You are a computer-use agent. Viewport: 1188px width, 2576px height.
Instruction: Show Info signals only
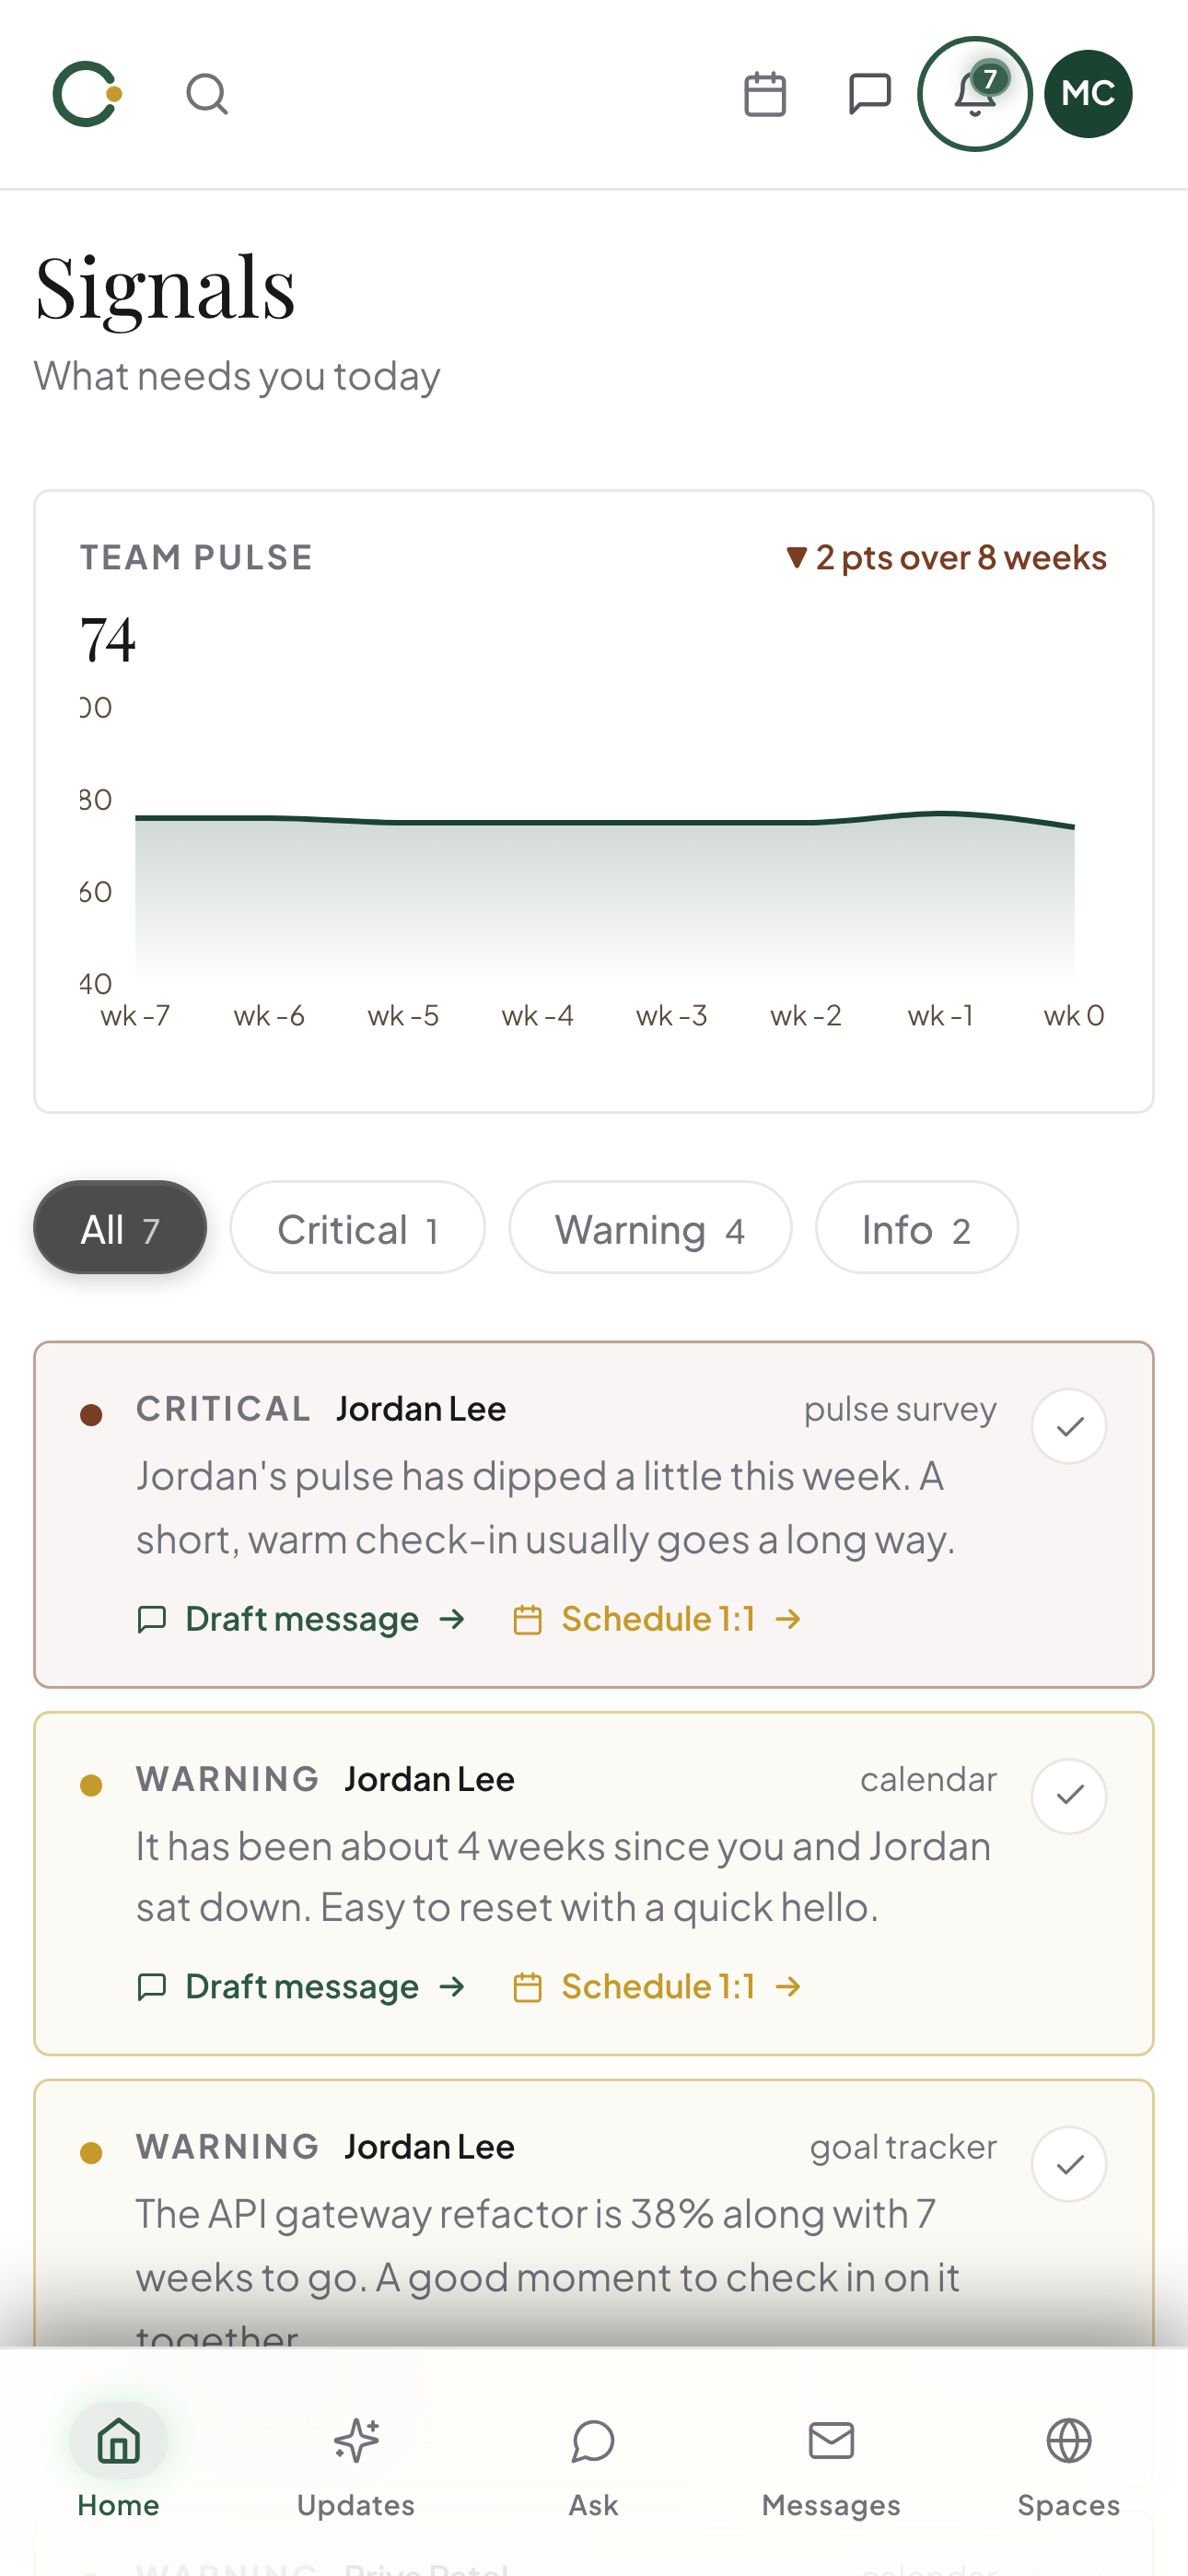click(916, 1228)
